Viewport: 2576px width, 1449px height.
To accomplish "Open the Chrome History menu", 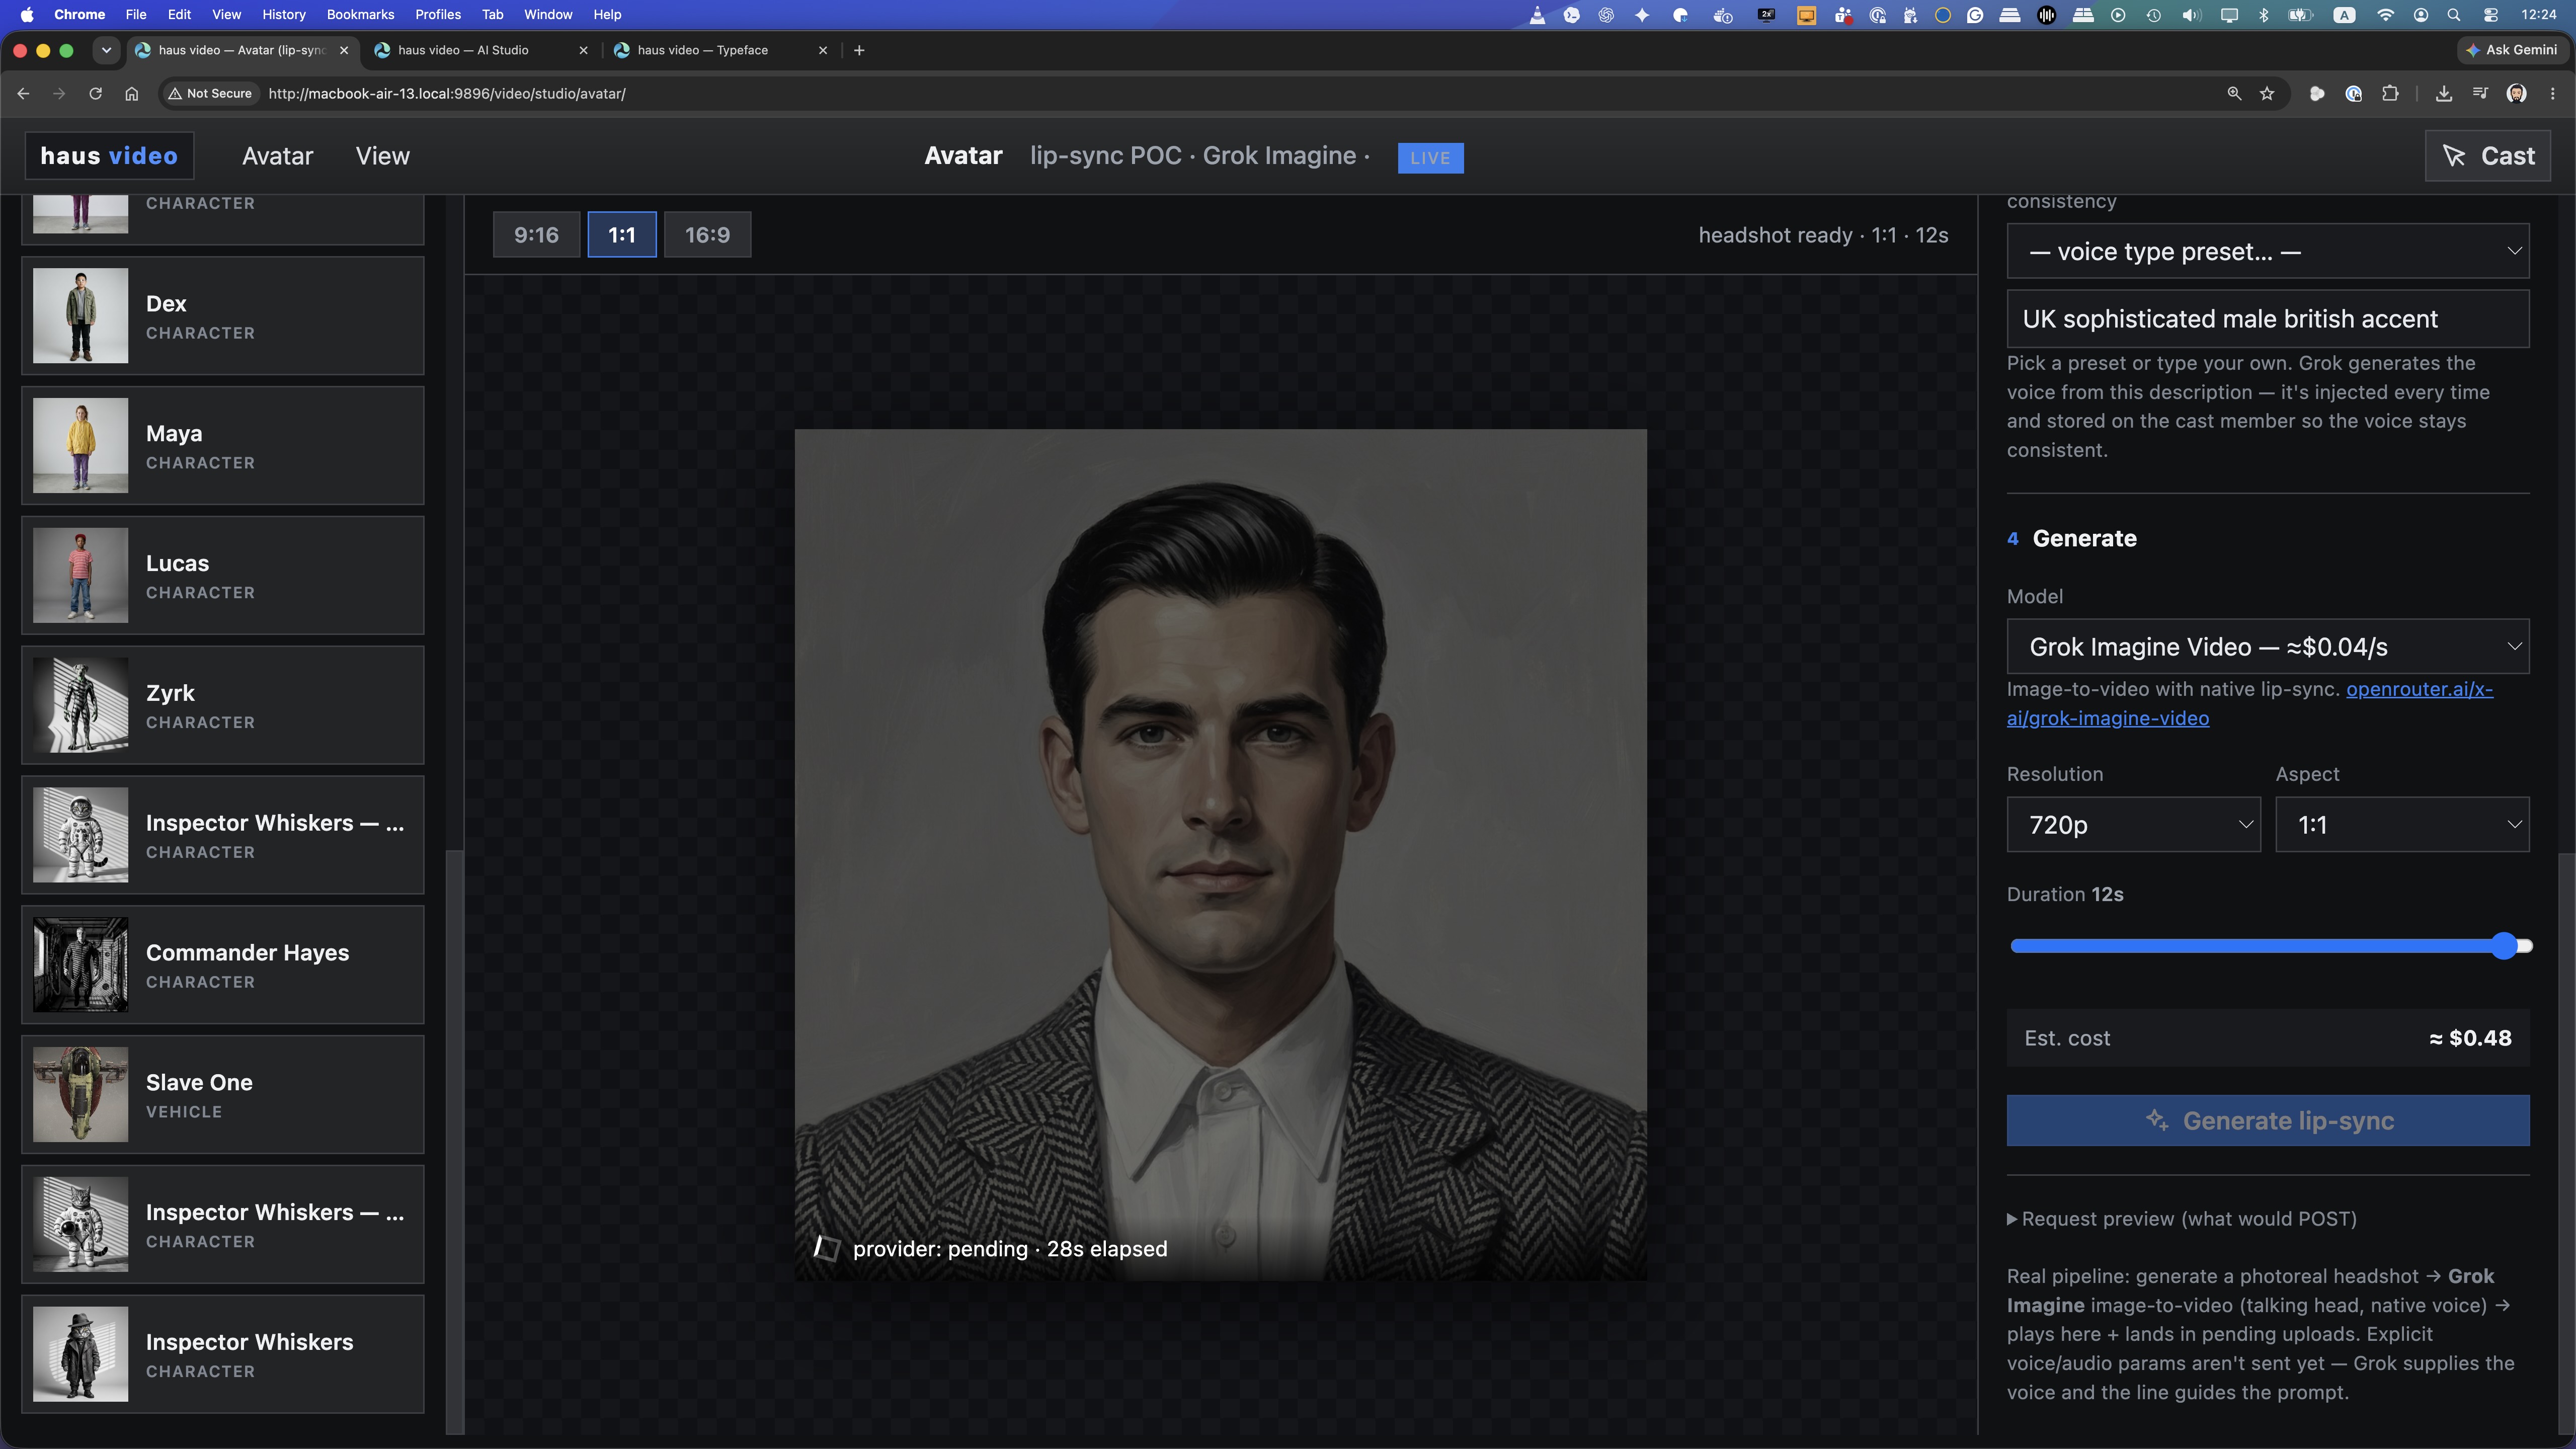I will point(284,15).
